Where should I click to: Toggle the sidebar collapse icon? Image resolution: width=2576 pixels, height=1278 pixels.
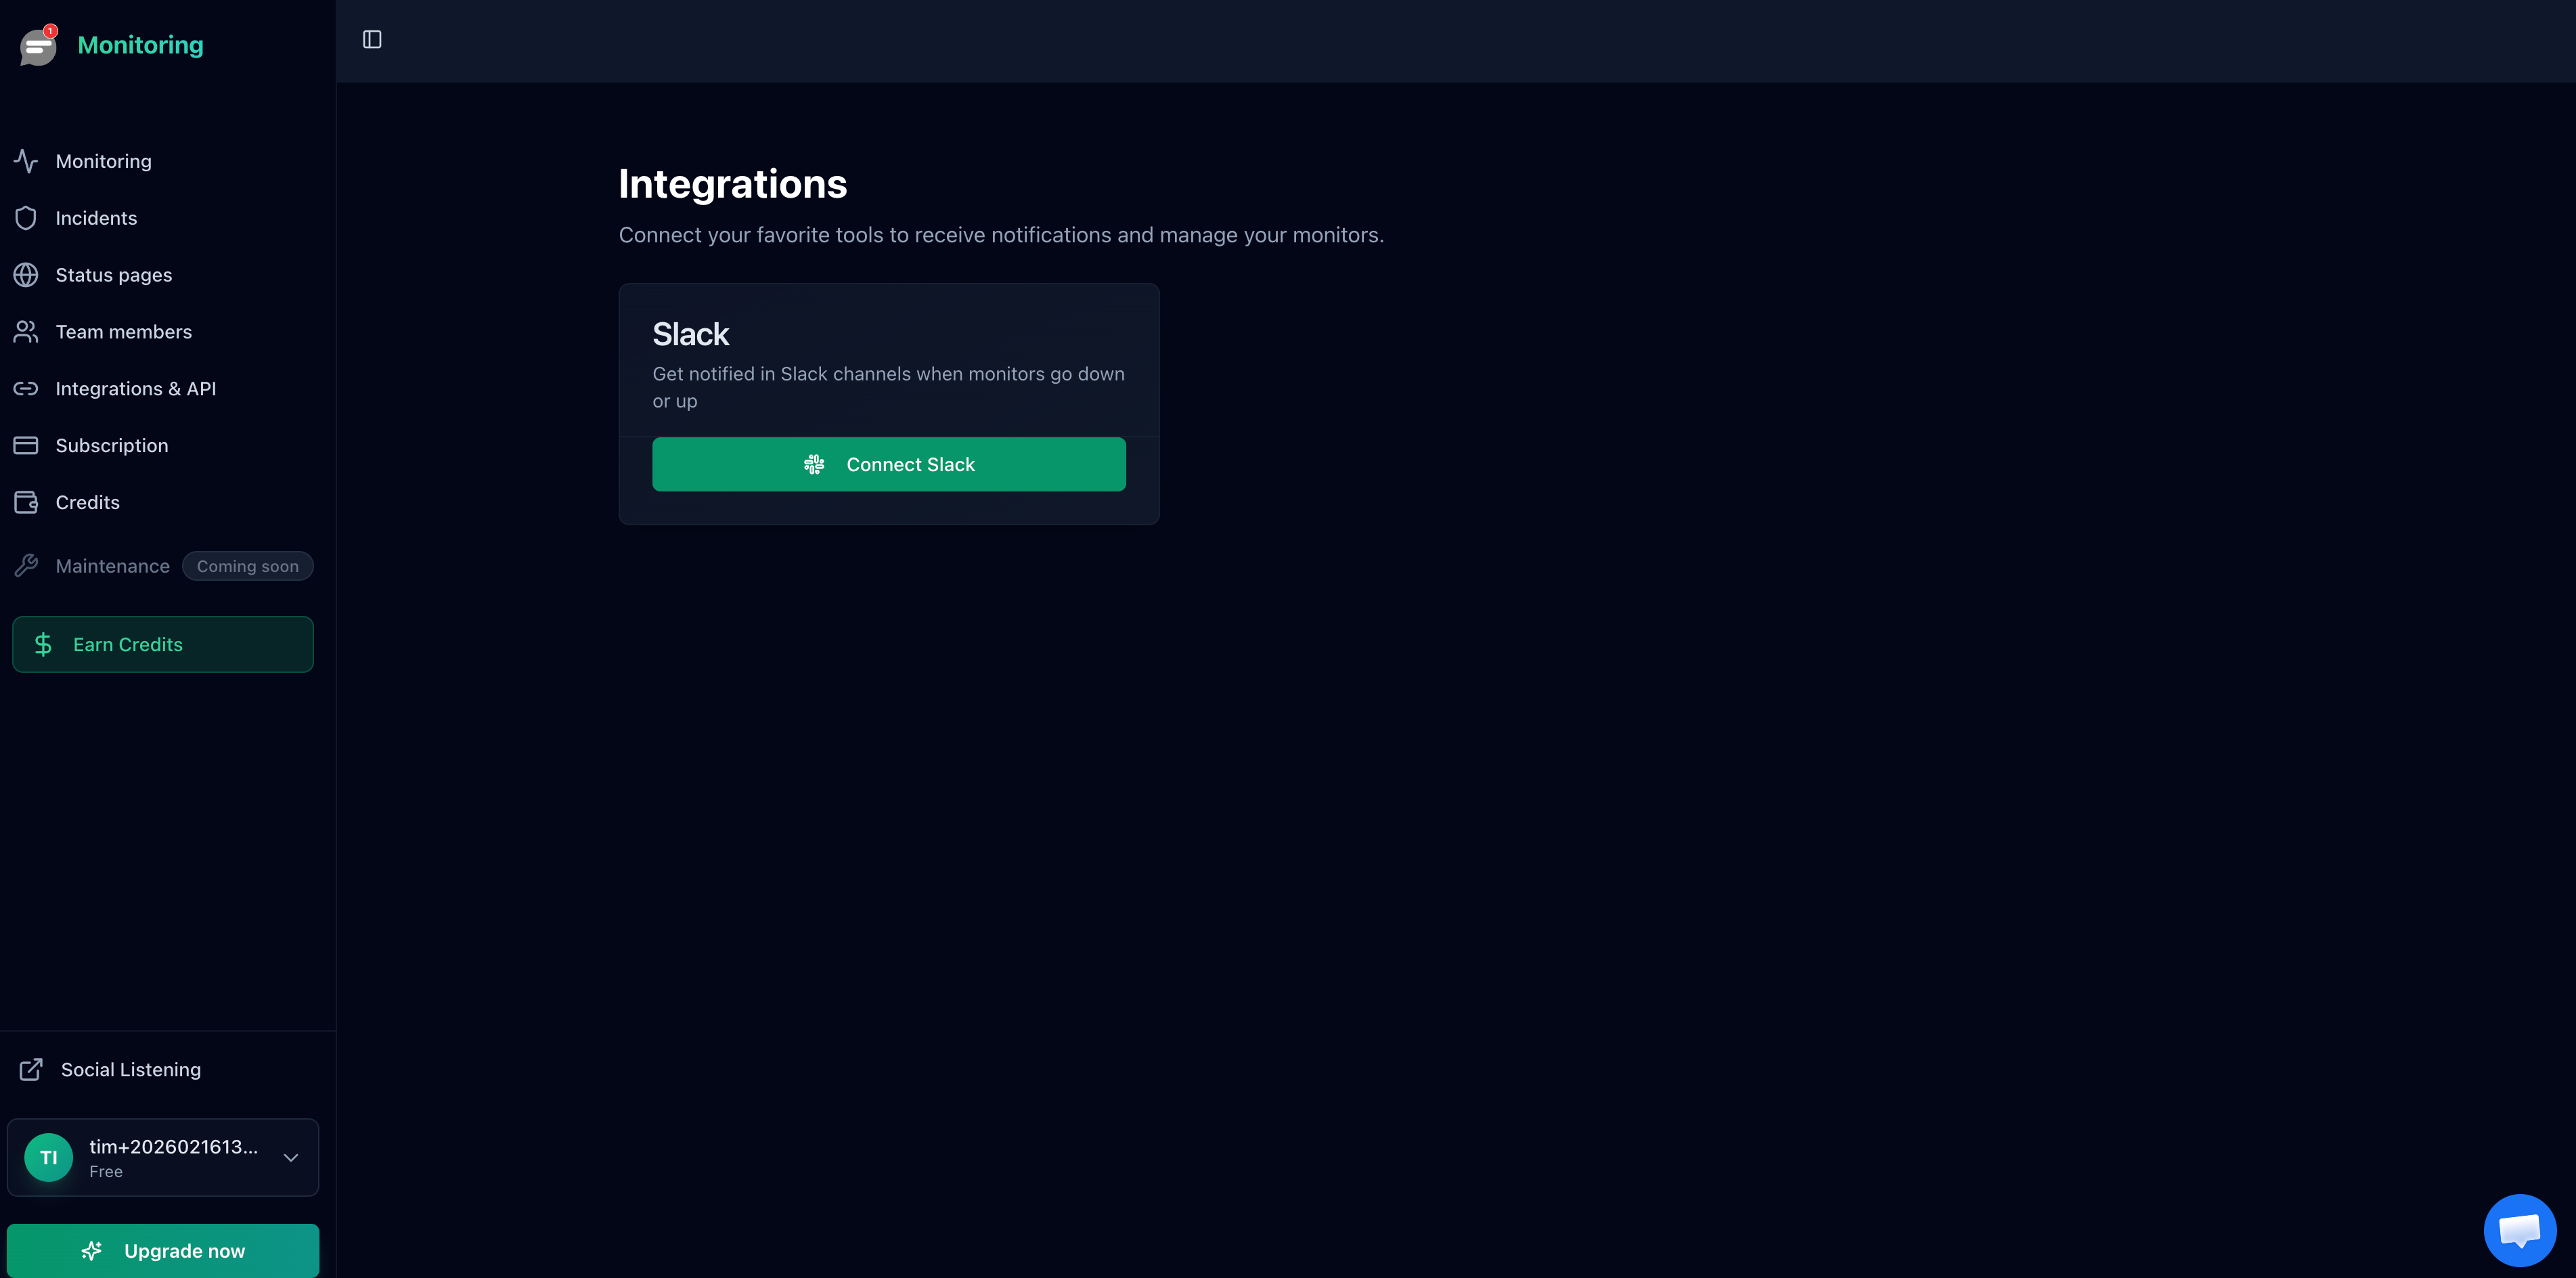372,40
